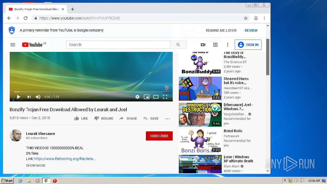Open YouTube settings three-dot menu
Image resolution: width=327 pixels, height=184 pixels.
(x=228, y=45)
